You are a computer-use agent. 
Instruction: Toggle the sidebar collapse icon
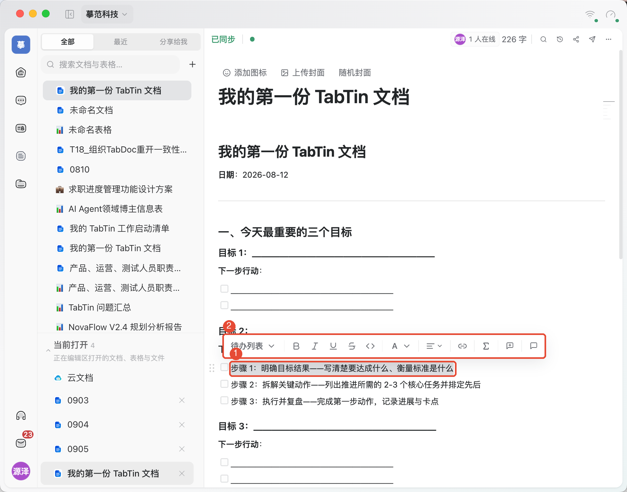tap(70, 14)
